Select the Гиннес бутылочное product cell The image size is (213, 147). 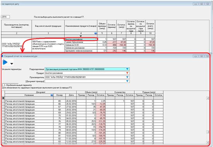81,42
